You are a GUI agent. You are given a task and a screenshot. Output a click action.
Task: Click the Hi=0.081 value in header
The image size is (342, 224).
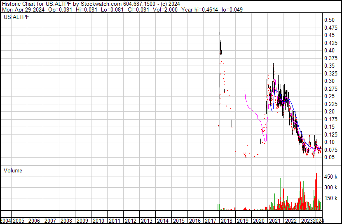coord(87,9)
